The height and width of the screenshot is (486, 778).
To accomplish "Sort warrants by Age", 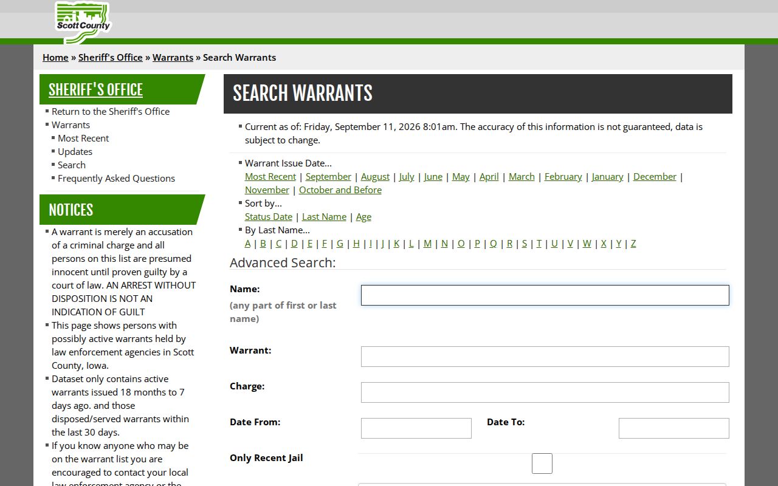I will click(x=363, y=216).
